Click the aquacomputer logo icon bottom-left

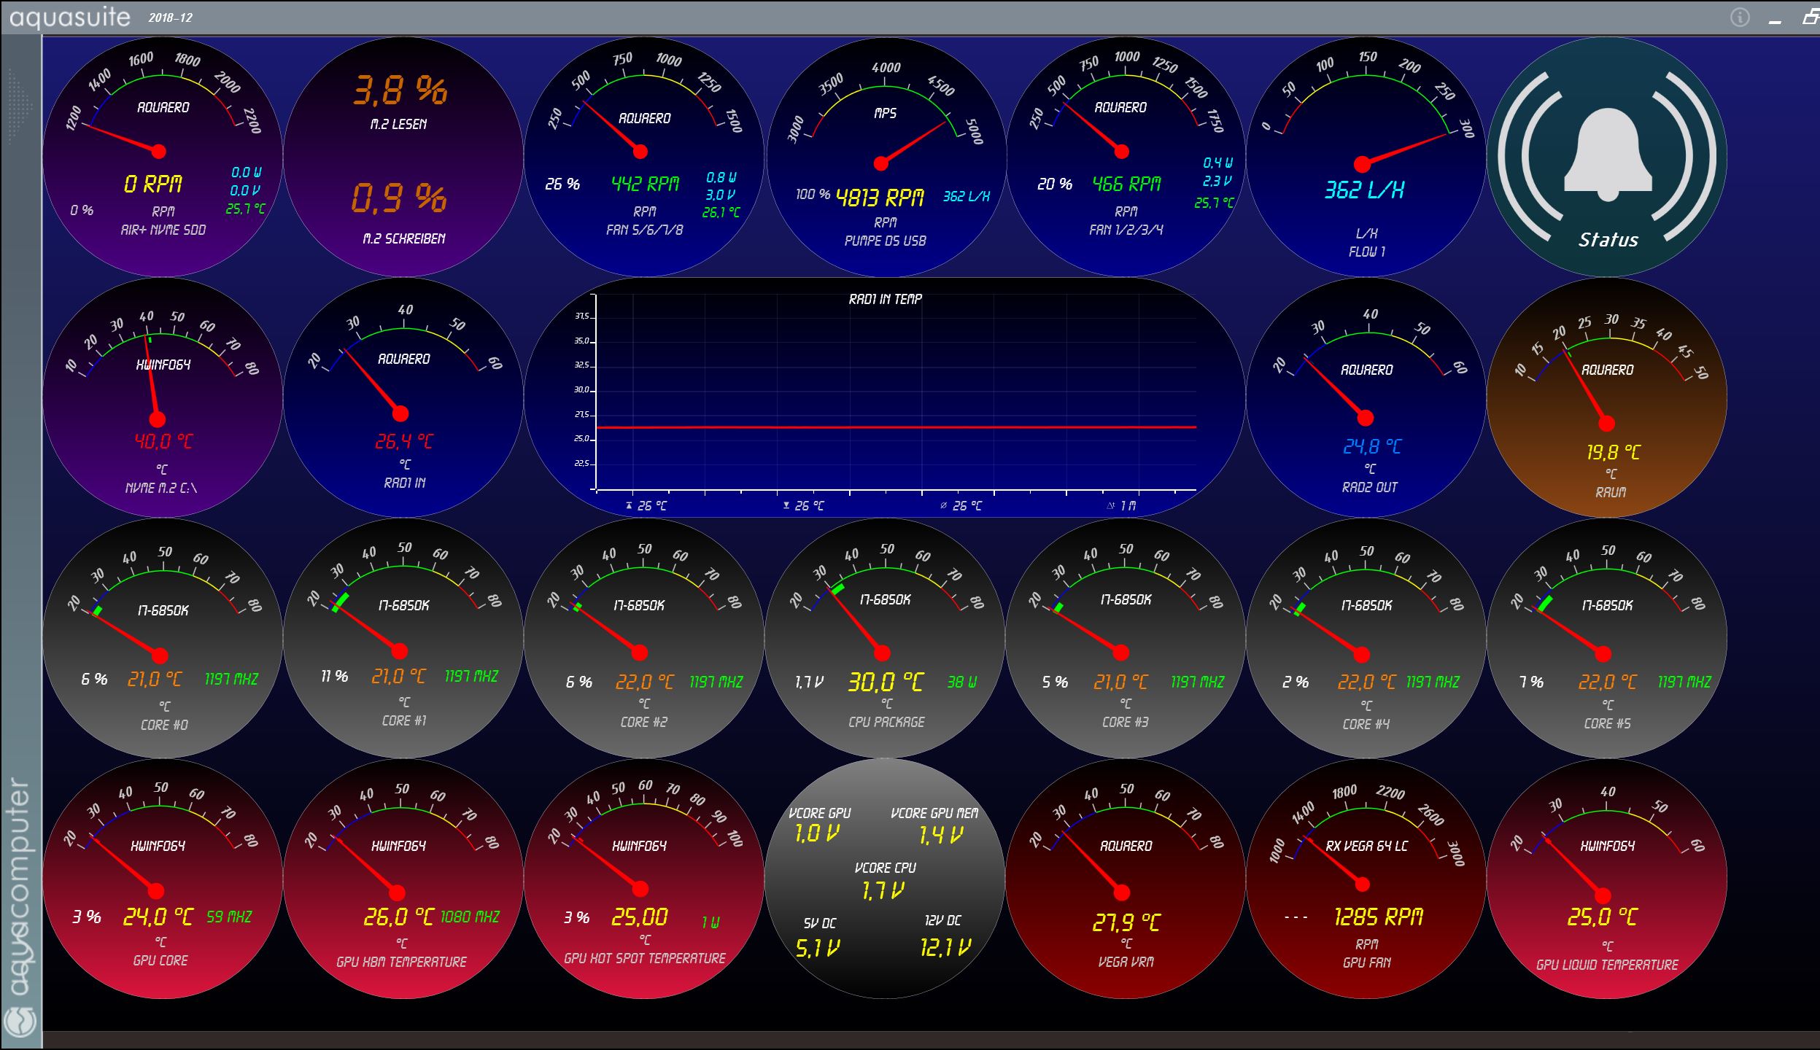pos(20,1022)
